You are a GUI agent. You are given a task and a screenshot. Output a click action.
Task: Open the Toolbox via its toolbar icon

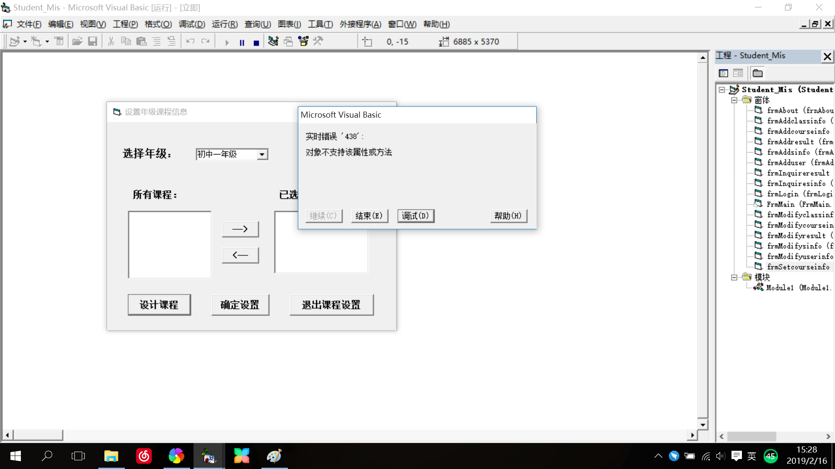coord(318,41)
